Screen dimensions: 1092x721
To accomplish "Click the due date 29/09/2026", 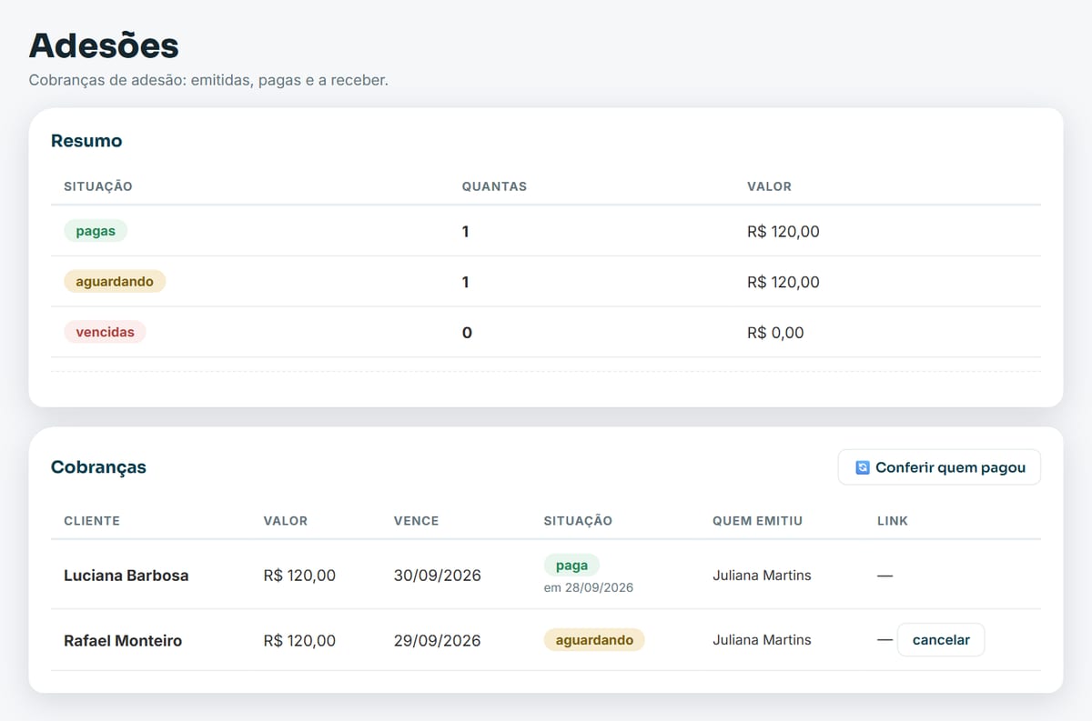I will 438,641.
